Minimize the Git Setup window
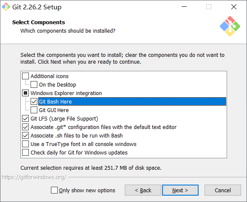 [184, 7]
